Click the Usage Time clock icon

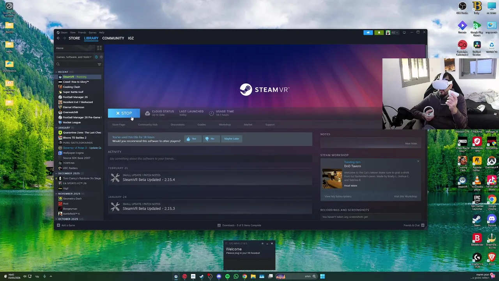click(x=211, y=113)
